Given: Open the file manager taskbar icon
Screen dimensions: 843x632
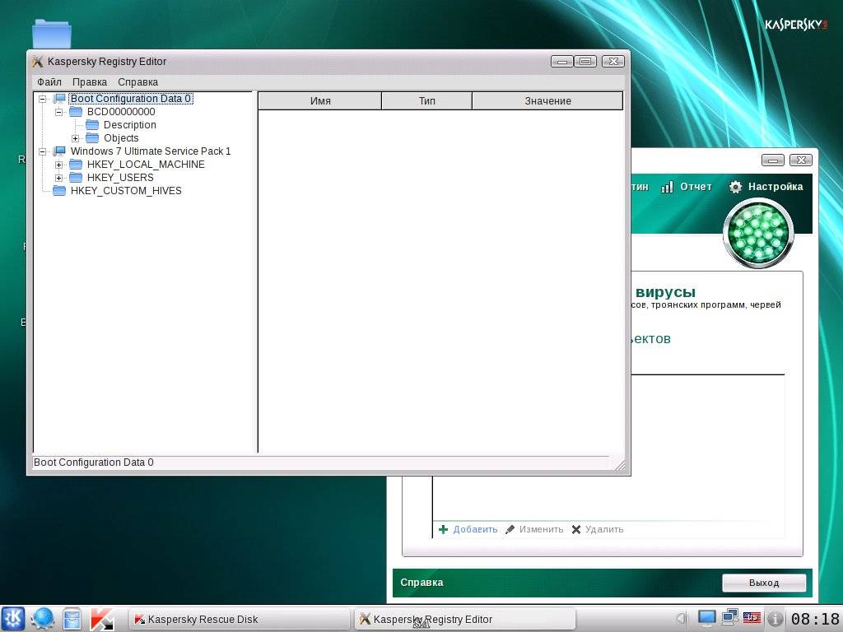Looking at the screenshot, I should 72,619.
